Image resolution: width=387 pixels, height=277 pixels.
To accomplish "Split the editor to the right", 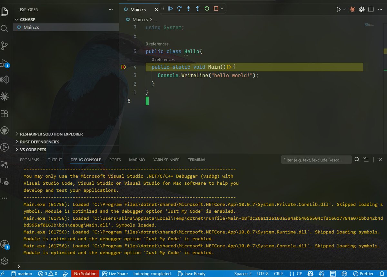I will point(371,10).
